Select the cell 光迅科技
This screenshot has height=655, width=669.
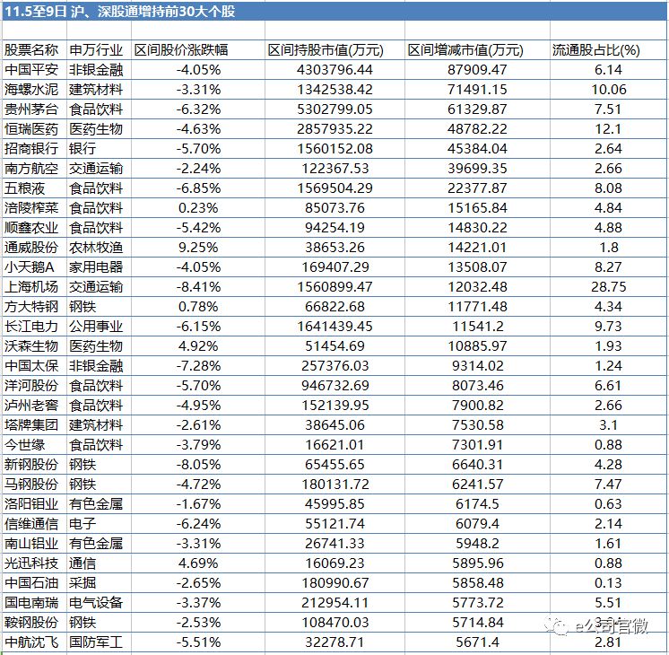point(31,563)
